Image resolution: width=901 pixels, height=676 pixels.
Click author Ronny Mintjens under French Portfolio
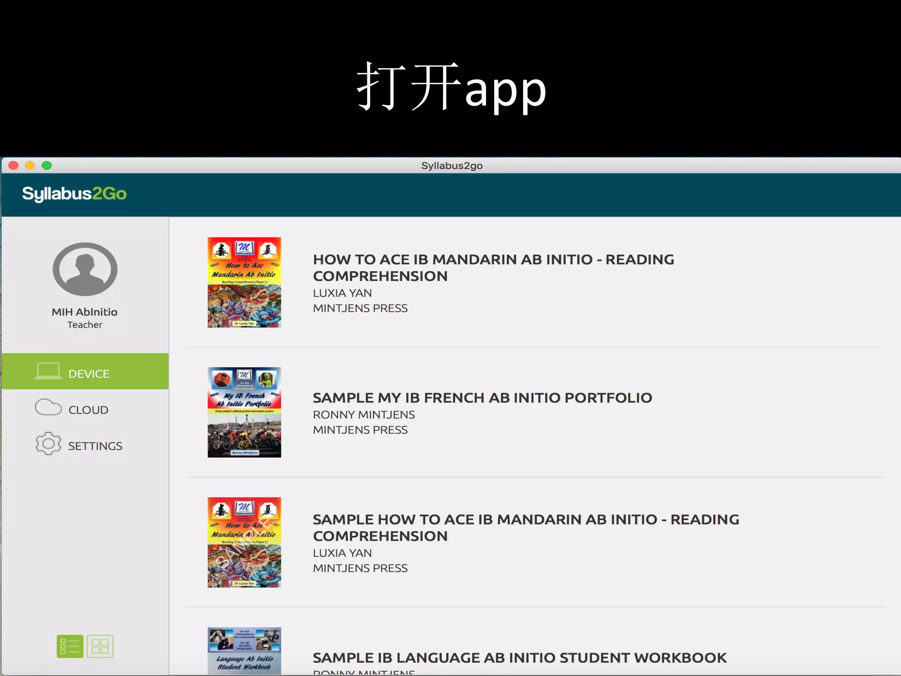(364, 415)
